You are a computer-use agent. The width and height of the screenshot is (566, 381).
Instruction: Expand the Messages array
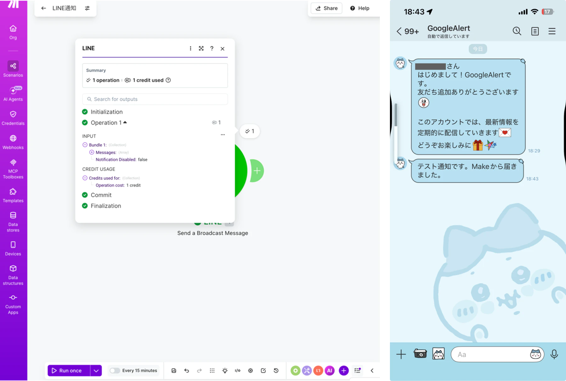pos(92,152)
